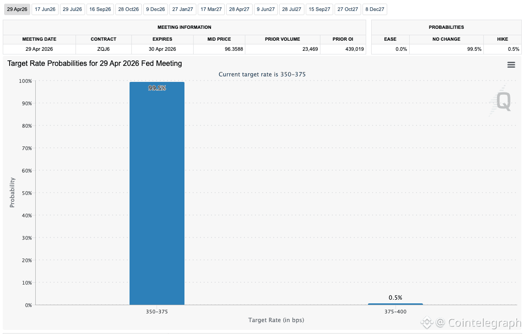525x334 pixels.
Task: Click the 96.3588 mid price cell
Action: pos(219,49)
